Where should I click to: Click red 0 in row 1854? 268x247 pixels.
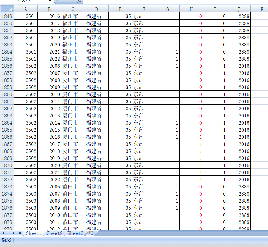pyautogui.click(x=191, y=52)
